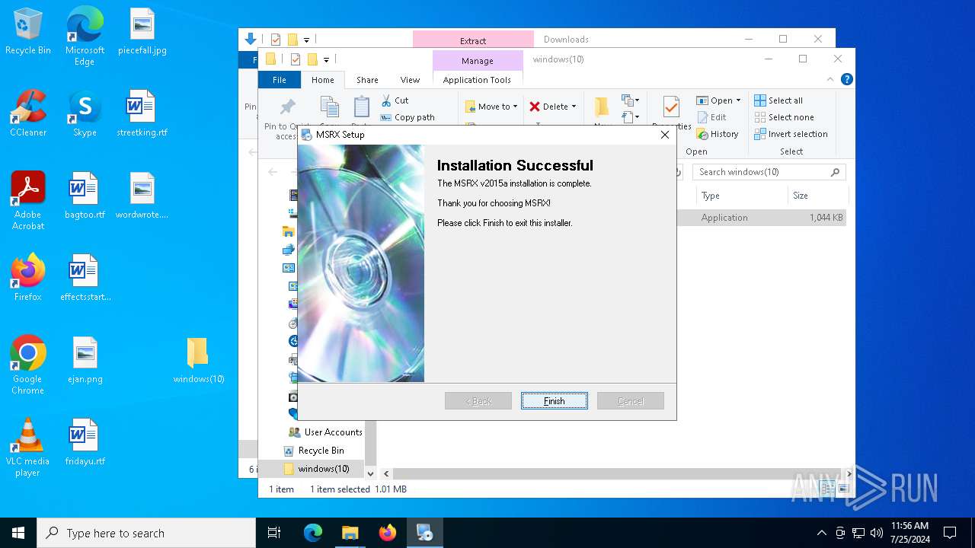Switch to the View ribbon tab

pos(410,80)
